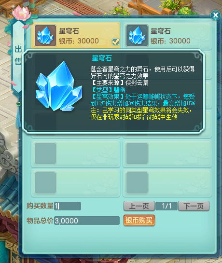The height and width of the screenshot is (263, 222).
Task: Click the pink lotus decoration icon
Action: [22, 13]
